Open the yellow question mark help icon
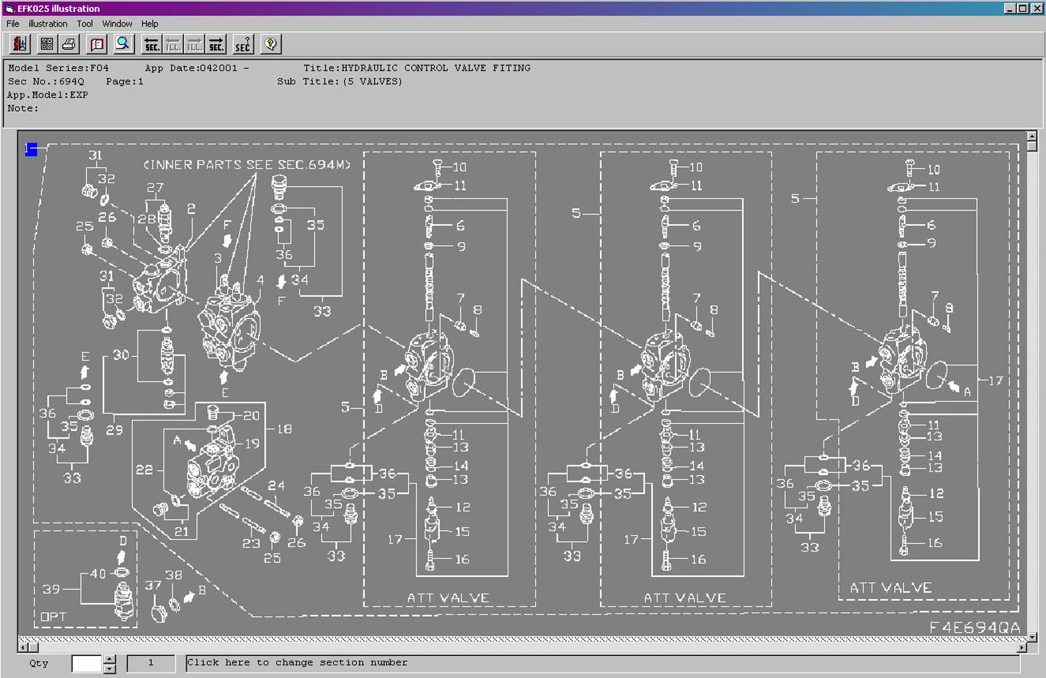Screen dimensions: 1046x678 pyautogui.click(x=270, y=45)
